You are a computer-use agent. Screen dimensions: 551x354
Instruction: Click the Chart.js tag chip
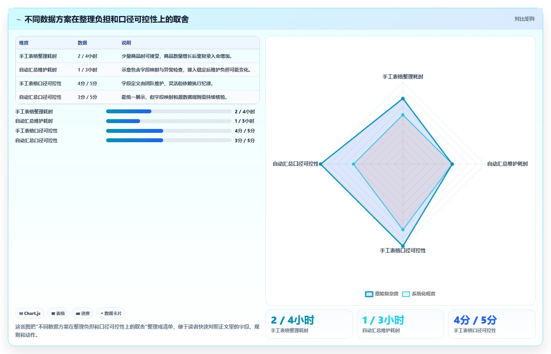(x=30, y=313)
